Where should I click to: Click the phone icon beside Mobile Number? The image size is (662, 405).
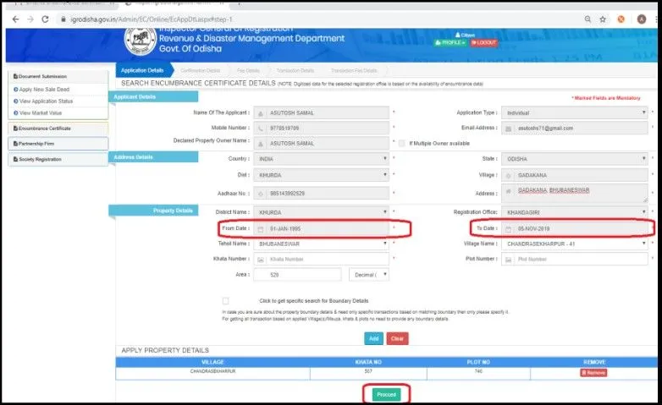262,128
